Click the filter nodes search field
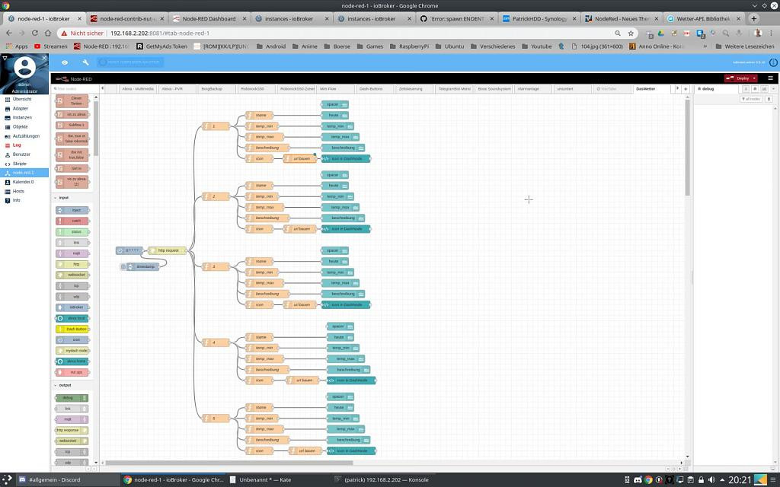Image resolution: width=780 pixels, height=487 pixels. point(75,89)
